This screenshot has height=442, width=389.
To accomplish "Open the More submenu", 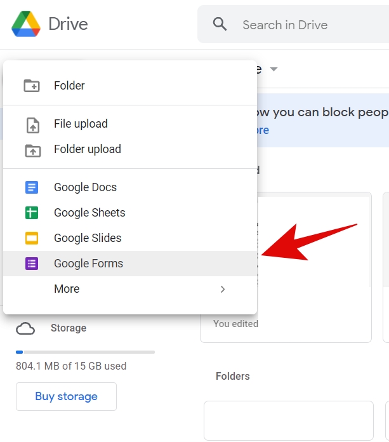I will tap(130, 289).
